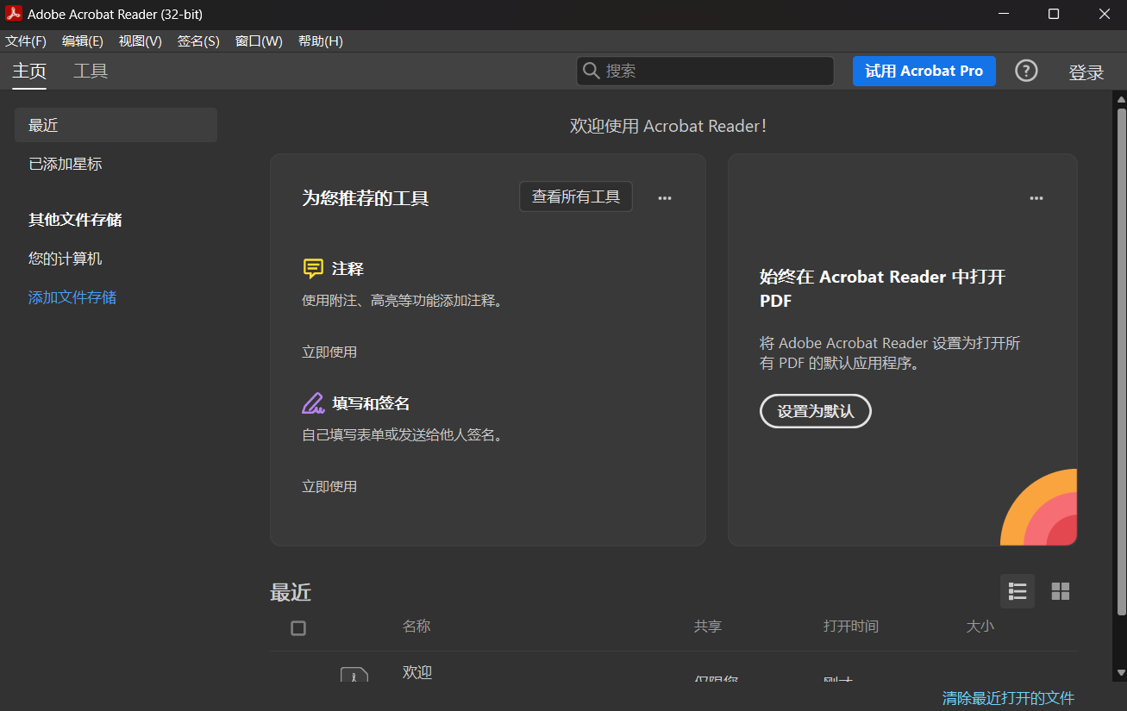Toggle the select-all checkbox in recent list
The width and height of the screenshot is (1127, 711).
[x=298, y=628]
